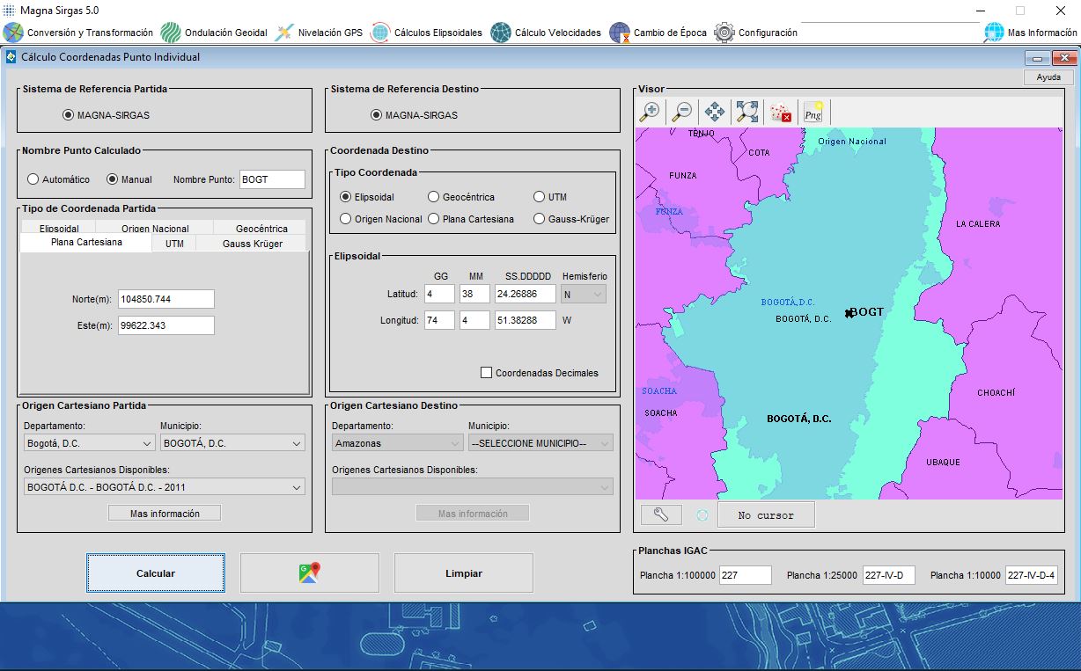Switch to the Gauss Krüger tab
Image resolution: width=1081 pixels, height=671 pixels.
pos(252,244)
